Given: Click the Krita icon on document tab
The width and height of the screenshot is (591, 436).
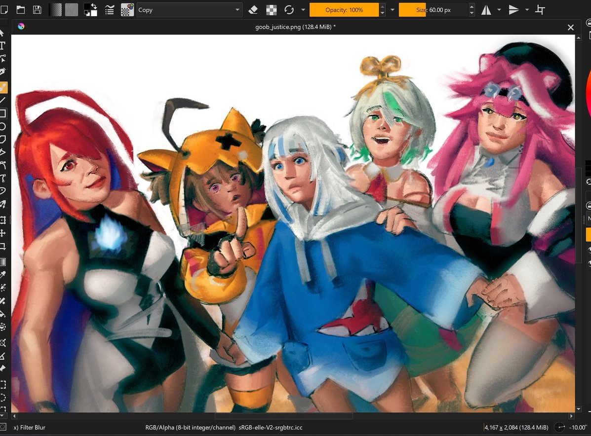Looking at the screenshot, I should pos(21,26).
